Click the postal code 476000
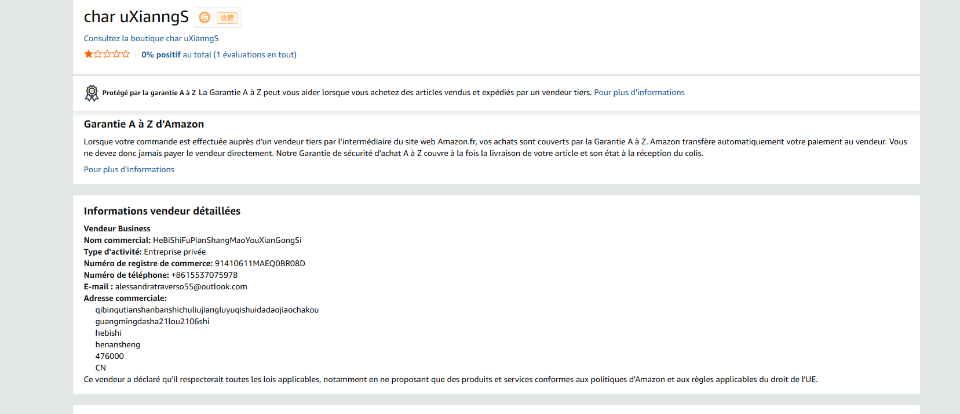 (x=109, y=356)
